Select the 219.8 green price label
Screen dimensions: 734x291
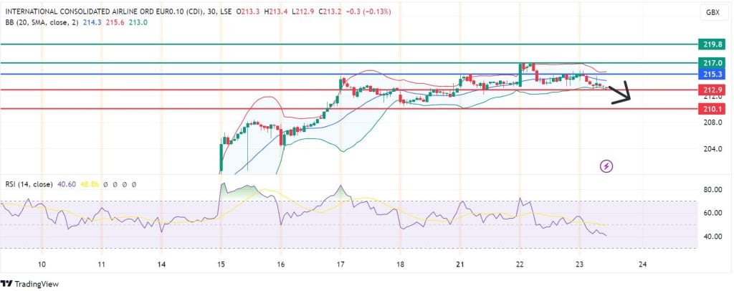coord(712,44)
